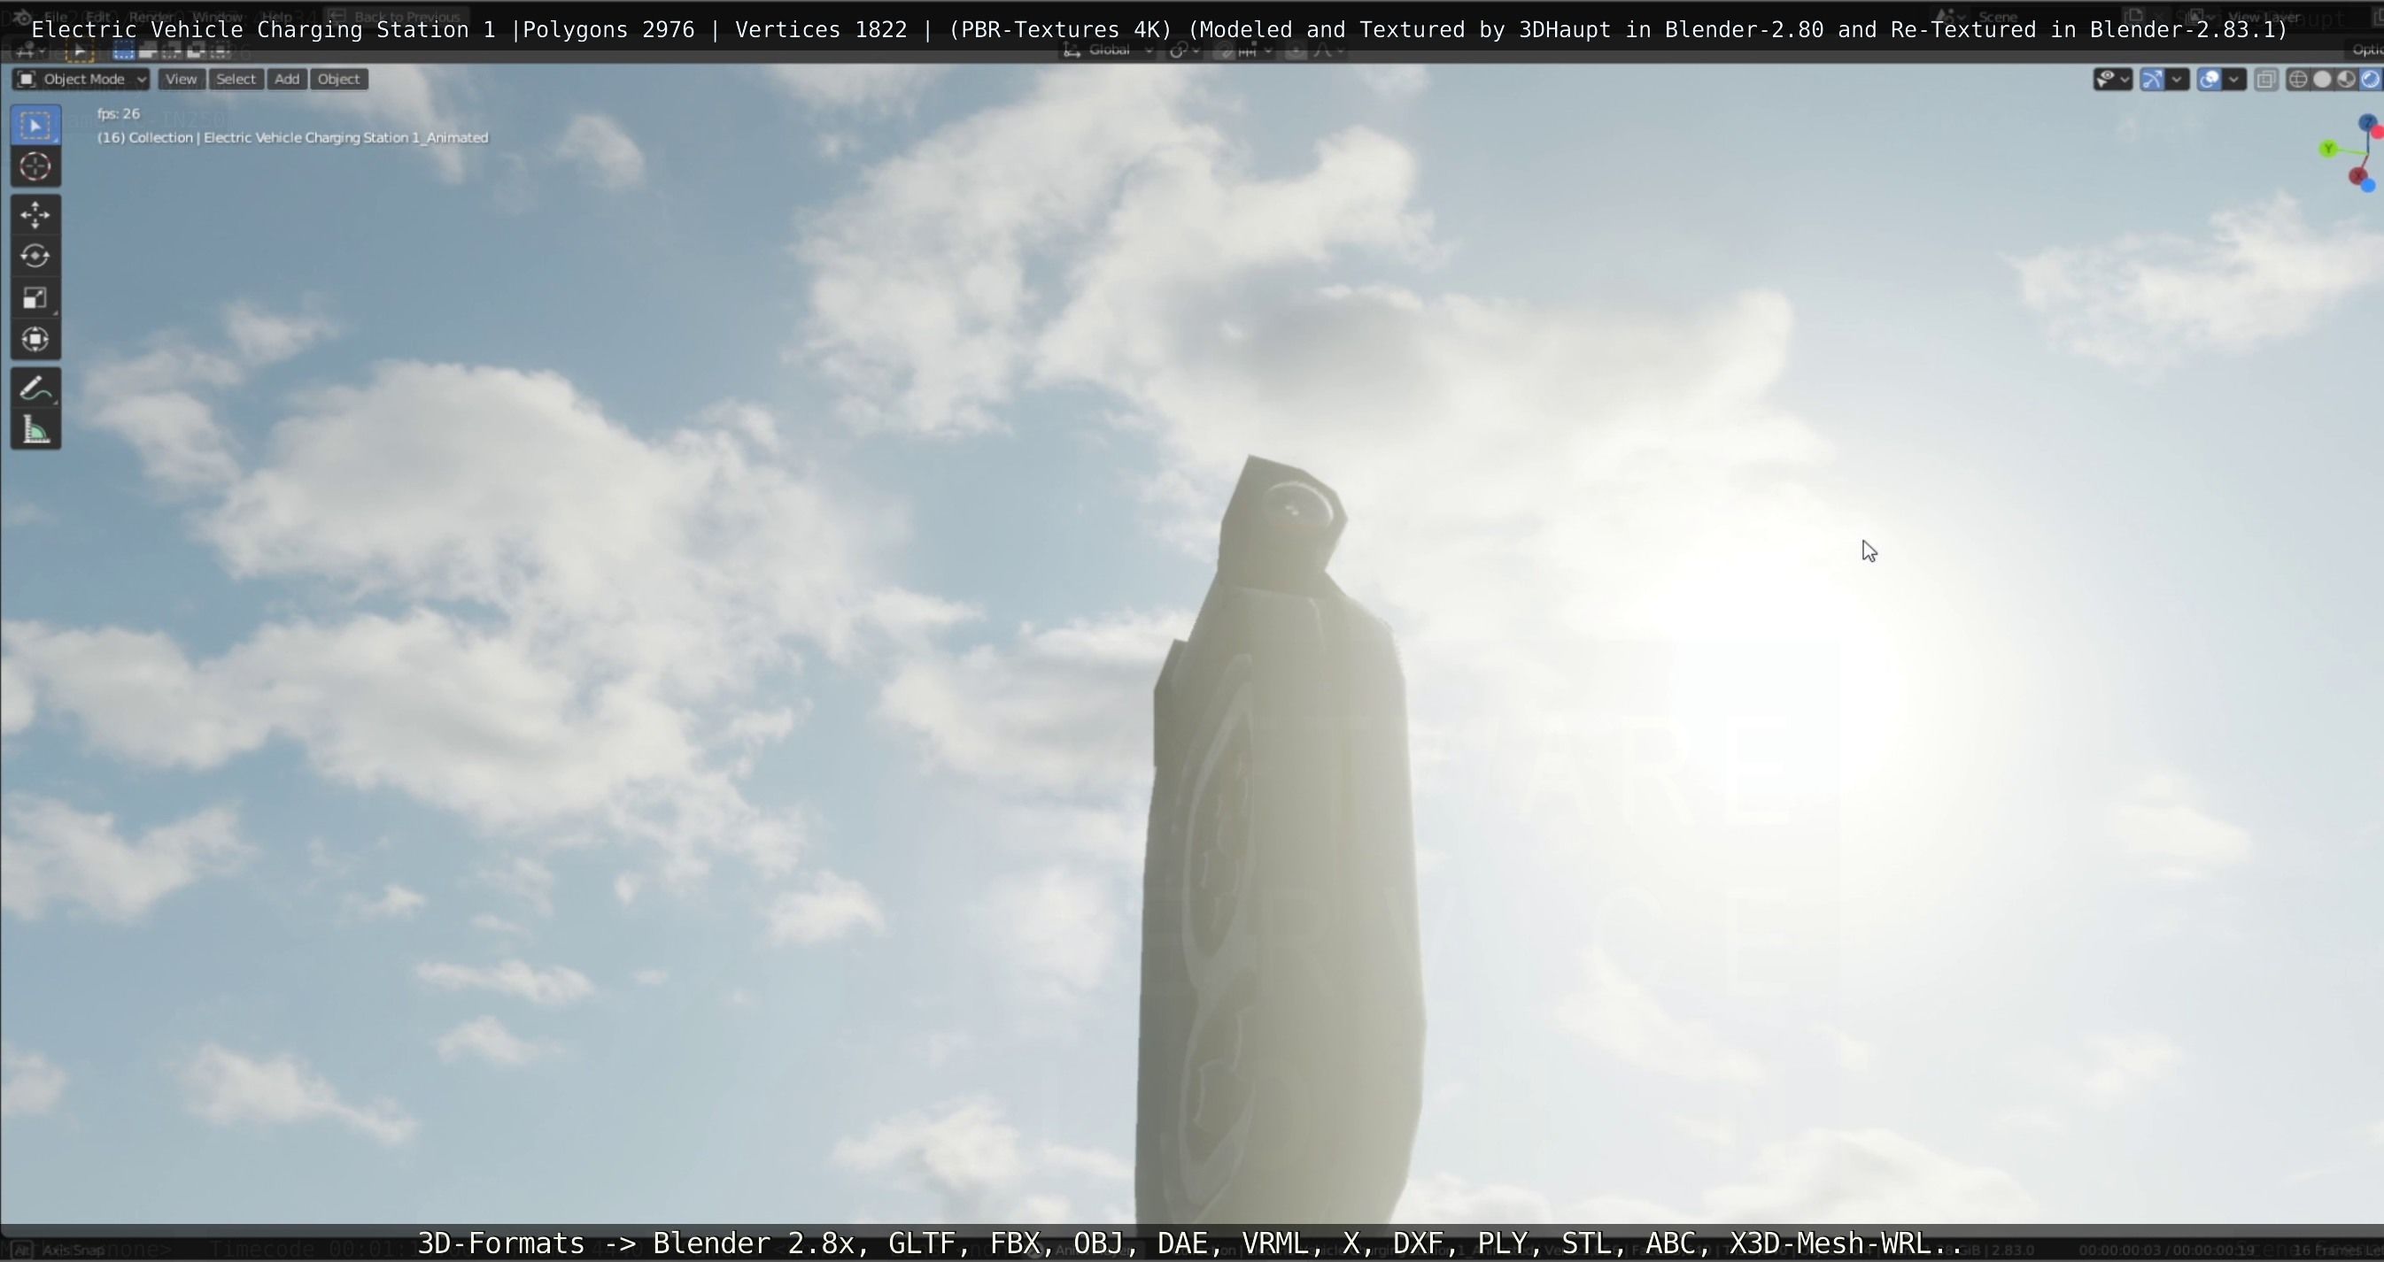
Task: Click the green Y axis gizmo handle
Action: 2328,149
